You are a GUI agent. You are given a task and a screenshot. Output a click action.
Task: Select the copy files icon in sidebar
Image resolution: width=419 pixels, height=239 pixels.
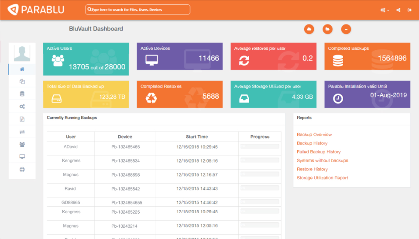coord(22,81)
